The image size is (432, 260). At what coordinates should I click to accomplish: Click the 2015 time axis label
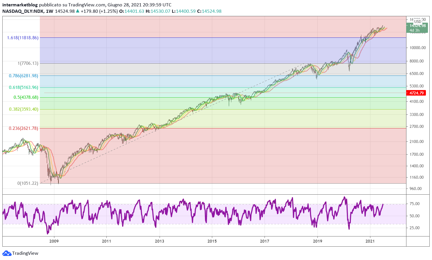pos(212,241)
